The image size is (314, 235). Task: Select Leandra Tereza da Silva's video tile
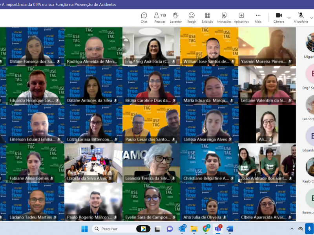point(151,163)
